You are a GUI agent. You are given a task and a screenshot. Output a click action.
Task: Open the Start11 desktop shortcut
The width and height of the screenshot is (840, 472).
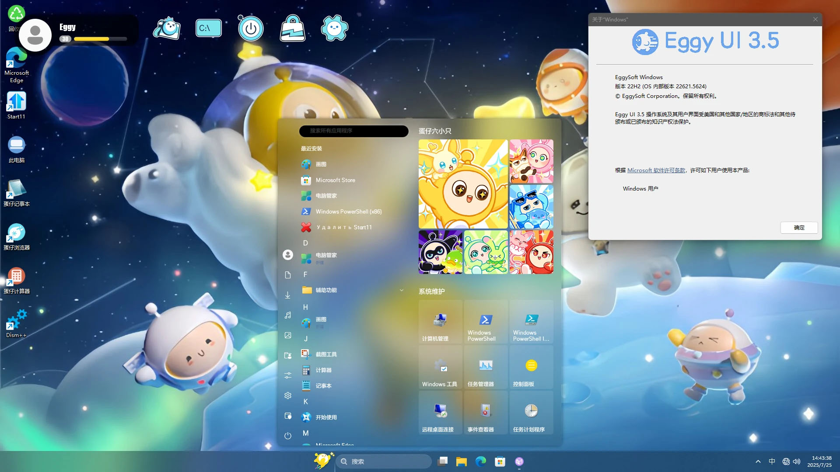pos(16,105)
